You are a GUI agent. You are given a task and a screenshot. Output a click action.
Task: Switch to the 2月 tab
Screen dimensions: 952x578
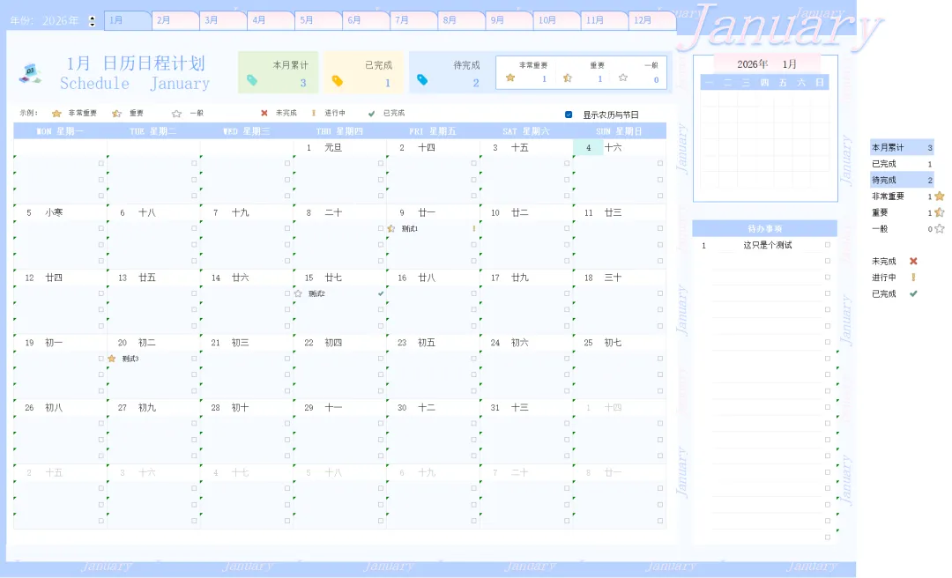click(175, 20)
